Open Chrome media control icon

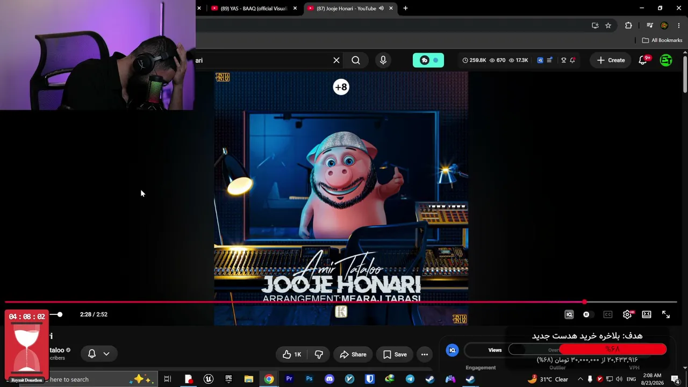point(650,25)
